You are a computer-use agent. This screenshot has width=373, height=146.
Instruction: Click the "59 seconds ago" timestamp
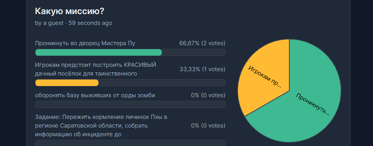tap(91, 23)
